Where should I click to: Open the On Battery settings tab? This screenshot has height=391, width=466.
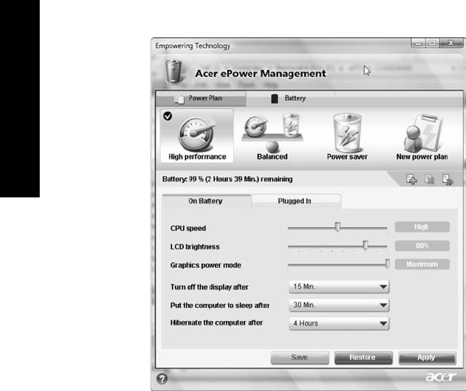click(x=205, y=201)
